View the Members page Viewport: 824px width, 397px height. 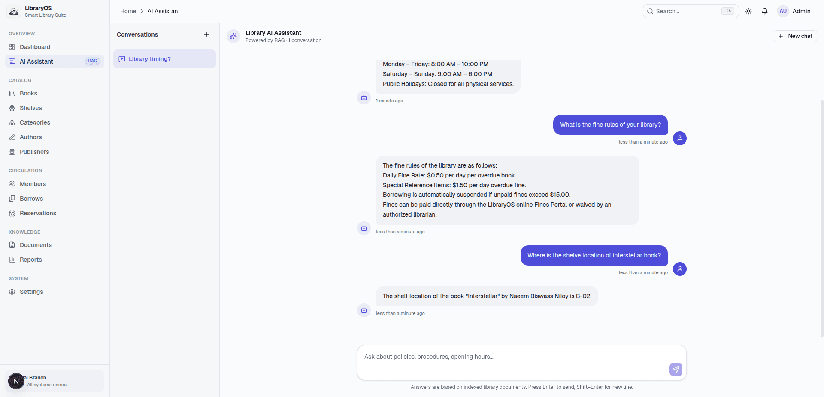tap(55, 184)
